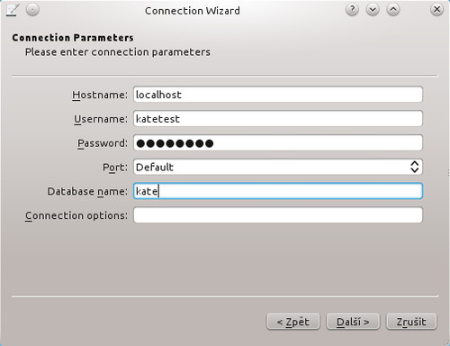Cancel the wizard with Zrušit button
This screenshot has width=450, height=346.
[x=411, y=322]
